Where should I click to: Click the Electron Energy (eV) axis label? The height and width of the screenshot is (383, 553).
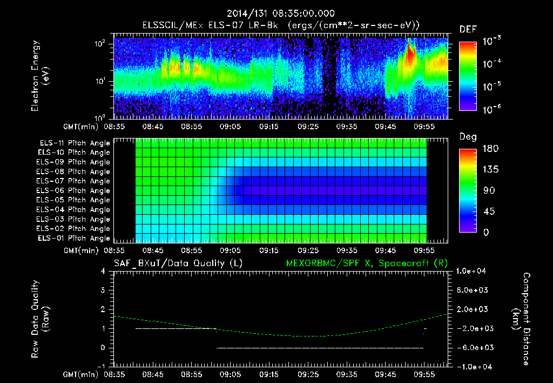[40, 76]
